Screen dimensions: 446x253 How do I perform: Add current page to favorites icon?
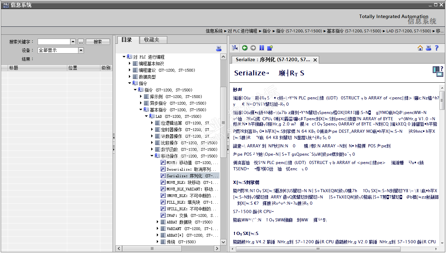point(270,48)
